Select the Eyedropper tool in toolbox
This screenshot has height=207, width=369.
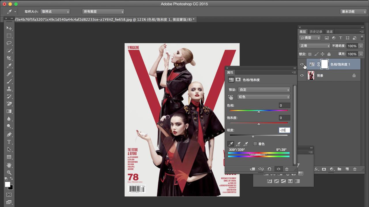(x=9, y=66)
